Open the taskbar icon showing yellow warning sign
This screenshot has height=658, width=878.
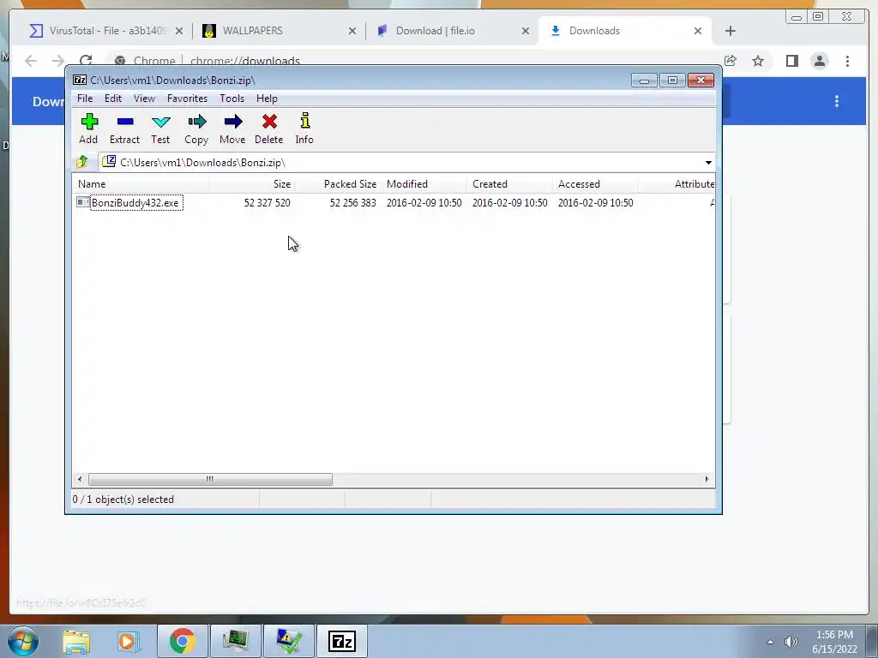289,641
